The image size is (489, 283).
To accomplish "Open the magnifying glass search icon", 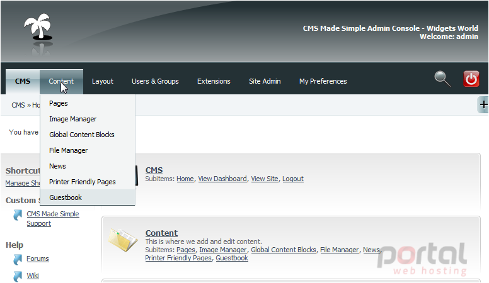I will click(442, 79).
